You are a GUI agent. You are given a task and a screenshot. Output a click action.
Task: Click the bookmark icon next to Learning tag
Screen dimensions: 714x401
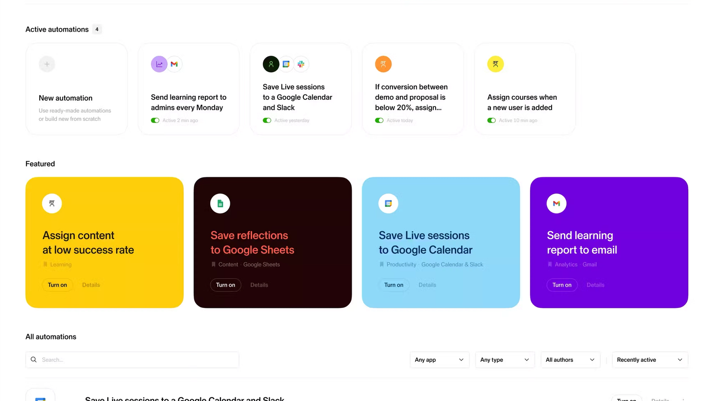point(45,264)
